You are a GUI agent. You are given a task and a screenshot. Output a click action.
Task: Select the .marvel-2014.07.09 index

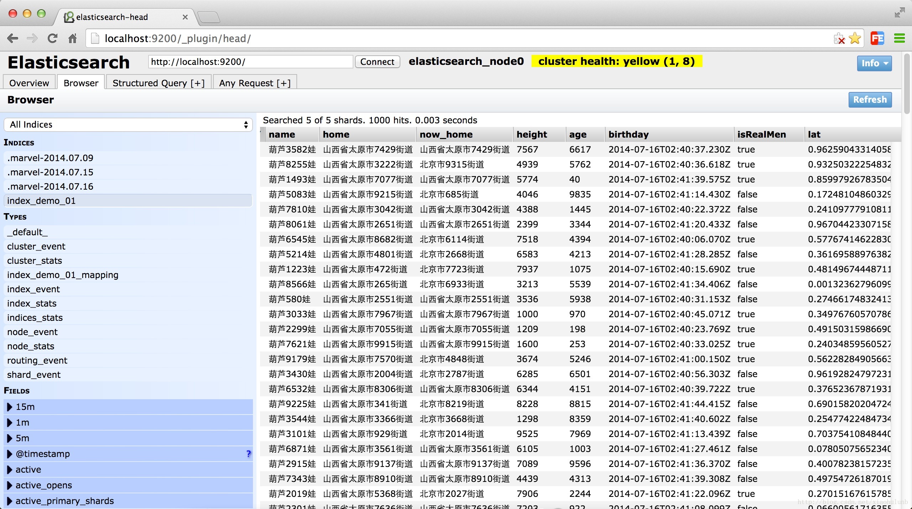[128, 158]
